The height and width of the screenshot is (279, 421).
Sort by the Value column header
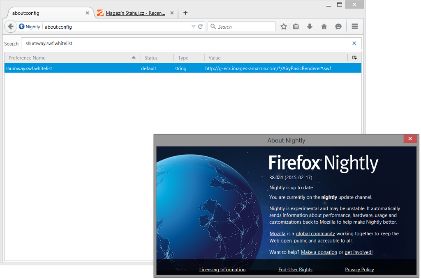(x=276, y=57)
